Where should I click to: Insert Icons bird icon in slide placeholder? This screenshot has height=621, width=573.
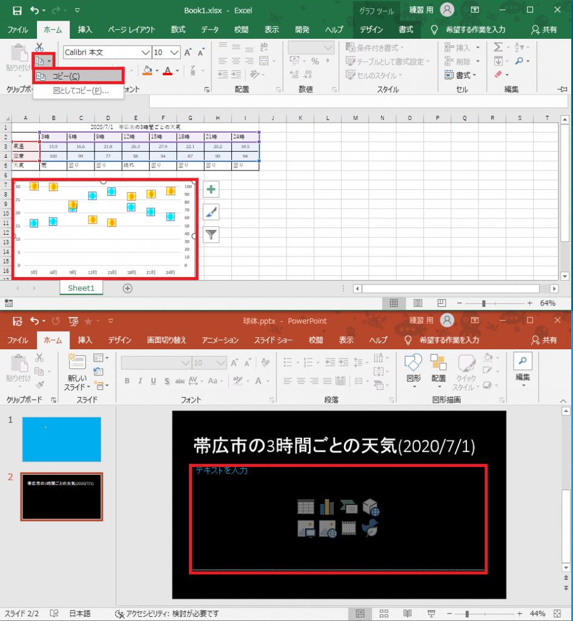370,528
